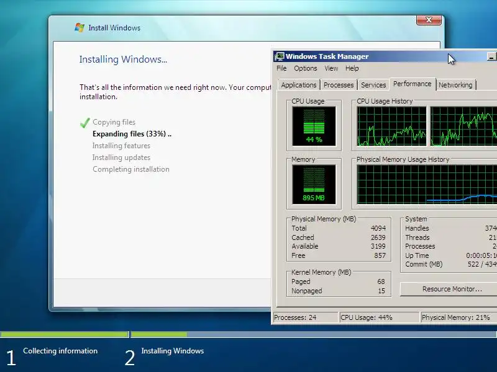
Task: Open the Help menu in Task Manager
Action: tap(352, 68)
